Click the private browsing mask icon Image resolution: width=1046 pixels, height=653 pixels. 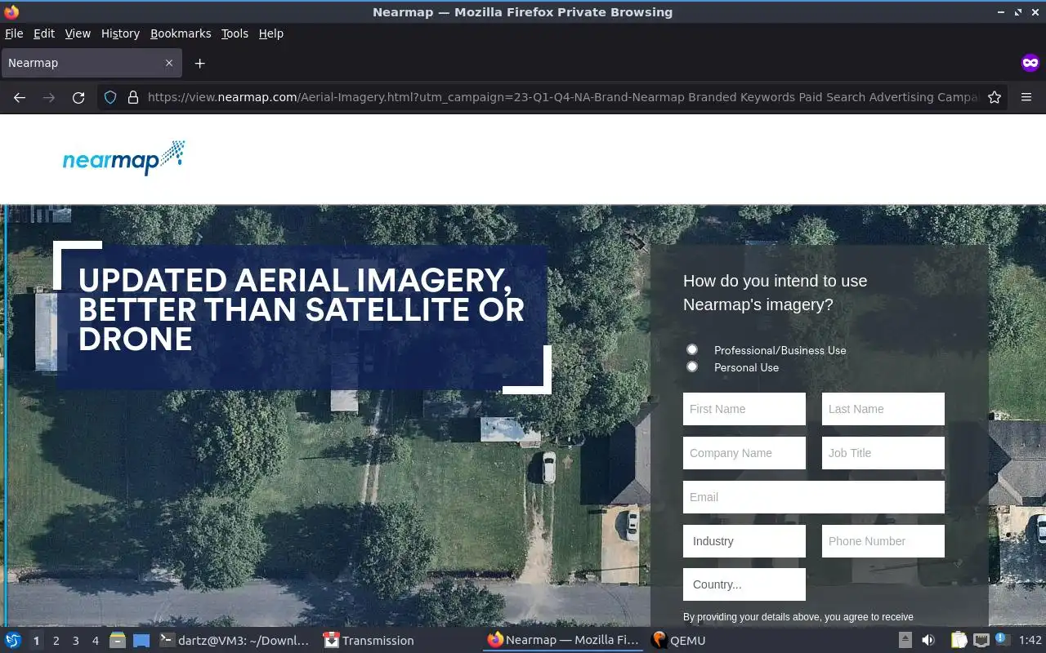pos(1030,63)
